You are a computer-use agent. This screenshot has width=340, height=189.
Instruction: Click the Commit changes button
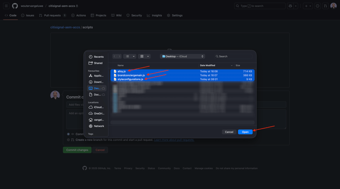[77, 150]
